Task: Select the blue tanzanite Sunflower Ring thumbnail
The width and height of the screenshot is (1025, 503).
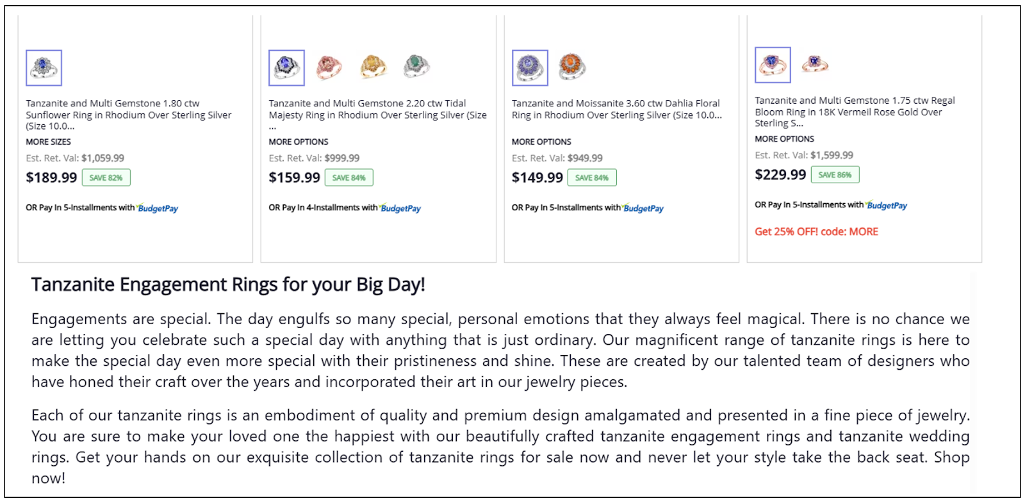Action: pos(44,68)
